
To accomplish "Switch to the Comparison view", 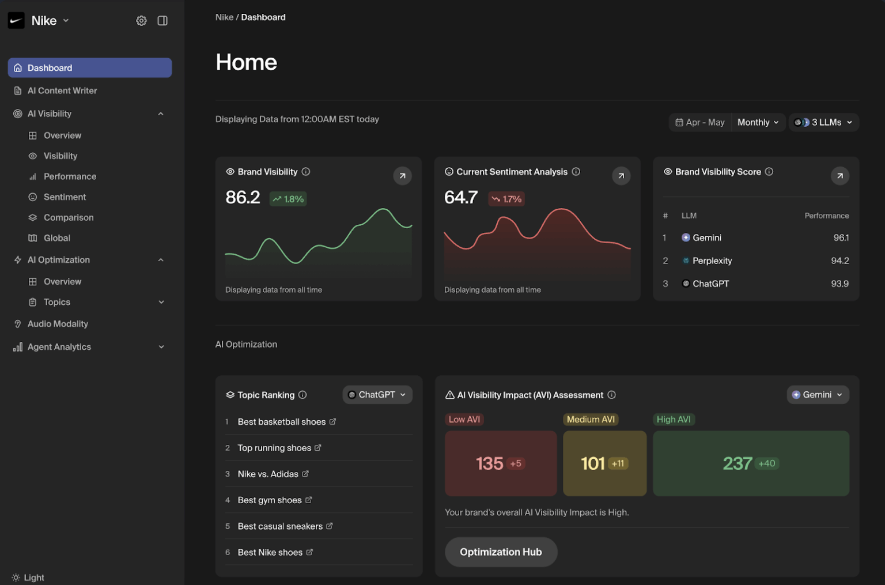I will tap(68, 217).
